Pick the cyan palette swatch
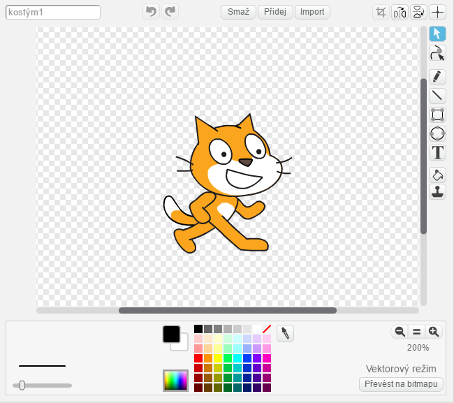454x403 pixels. coord(237,358)
